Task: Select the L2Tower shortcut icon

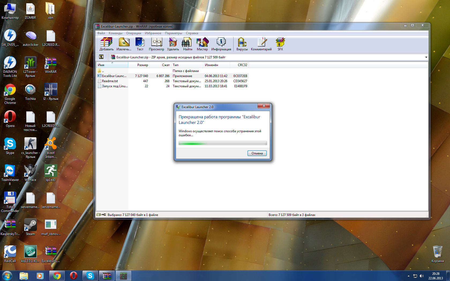Action: coord(30,67)
